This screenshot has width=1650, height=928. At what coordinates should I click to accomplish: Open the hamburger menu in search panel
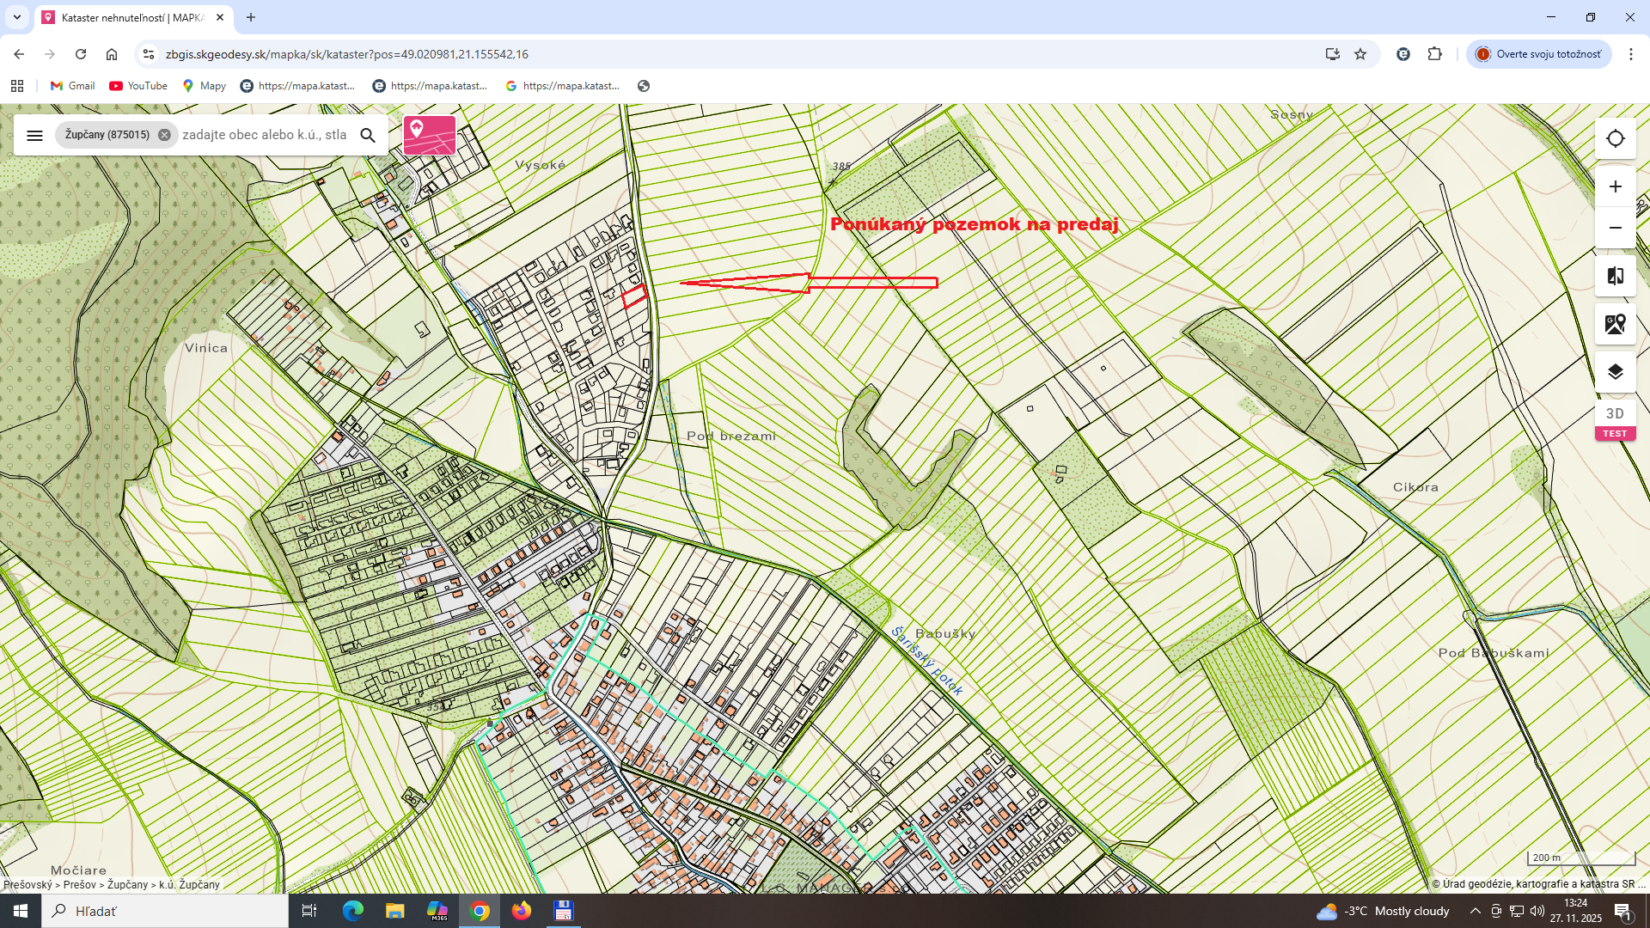[34, 135]
